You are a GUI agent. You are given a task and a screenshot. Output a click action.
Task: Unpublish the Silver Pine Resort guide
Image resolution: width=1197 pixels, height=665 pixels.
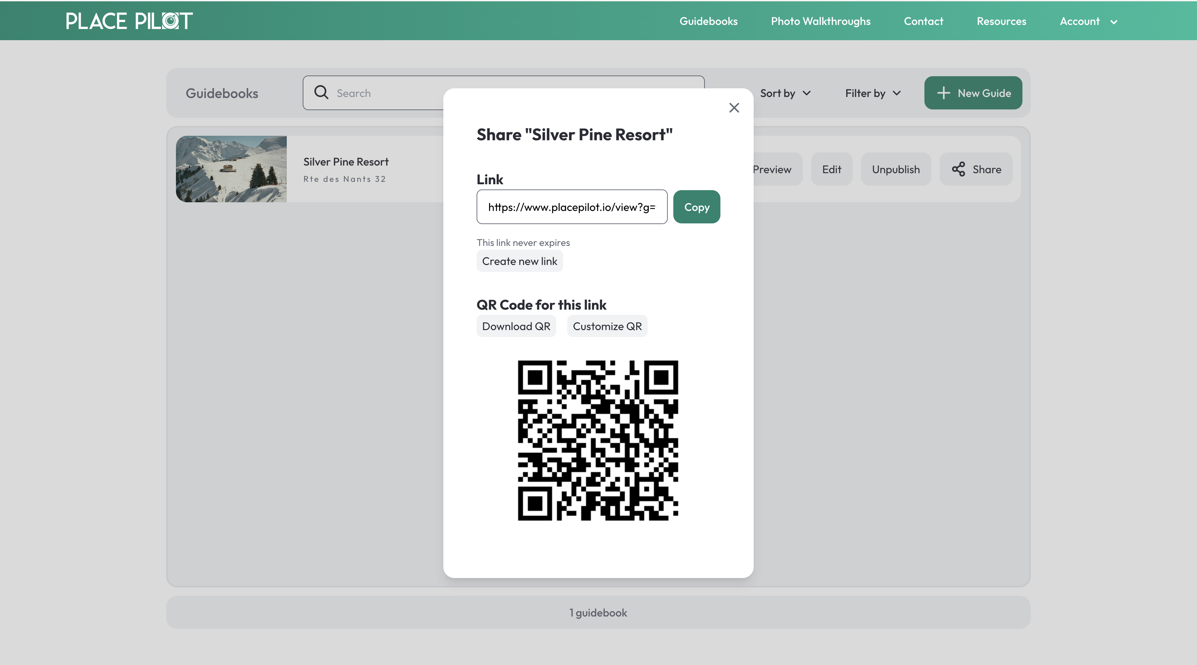(x=895, y=169)
